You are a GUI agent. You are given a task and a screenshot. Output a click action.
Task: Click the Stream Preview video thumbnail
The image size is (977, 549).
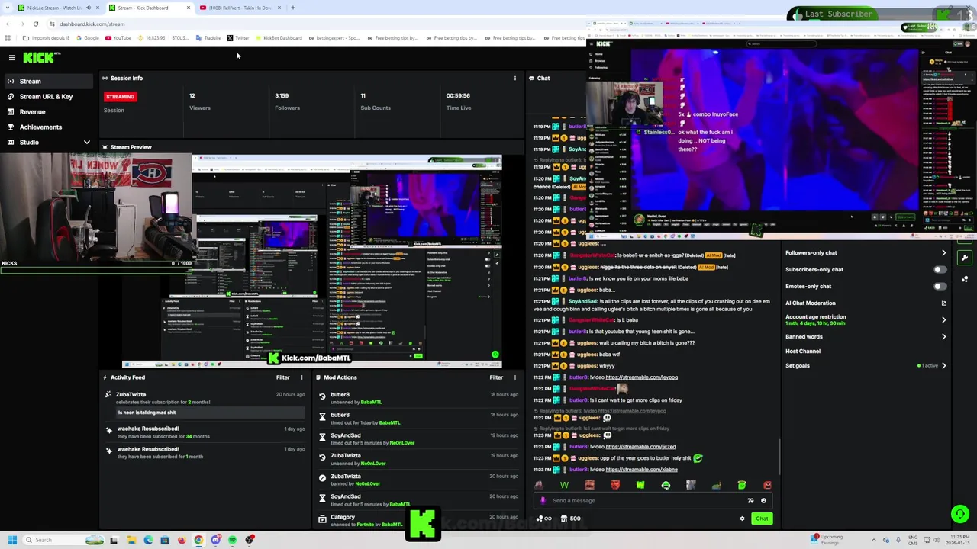click(x=312, y=261)
